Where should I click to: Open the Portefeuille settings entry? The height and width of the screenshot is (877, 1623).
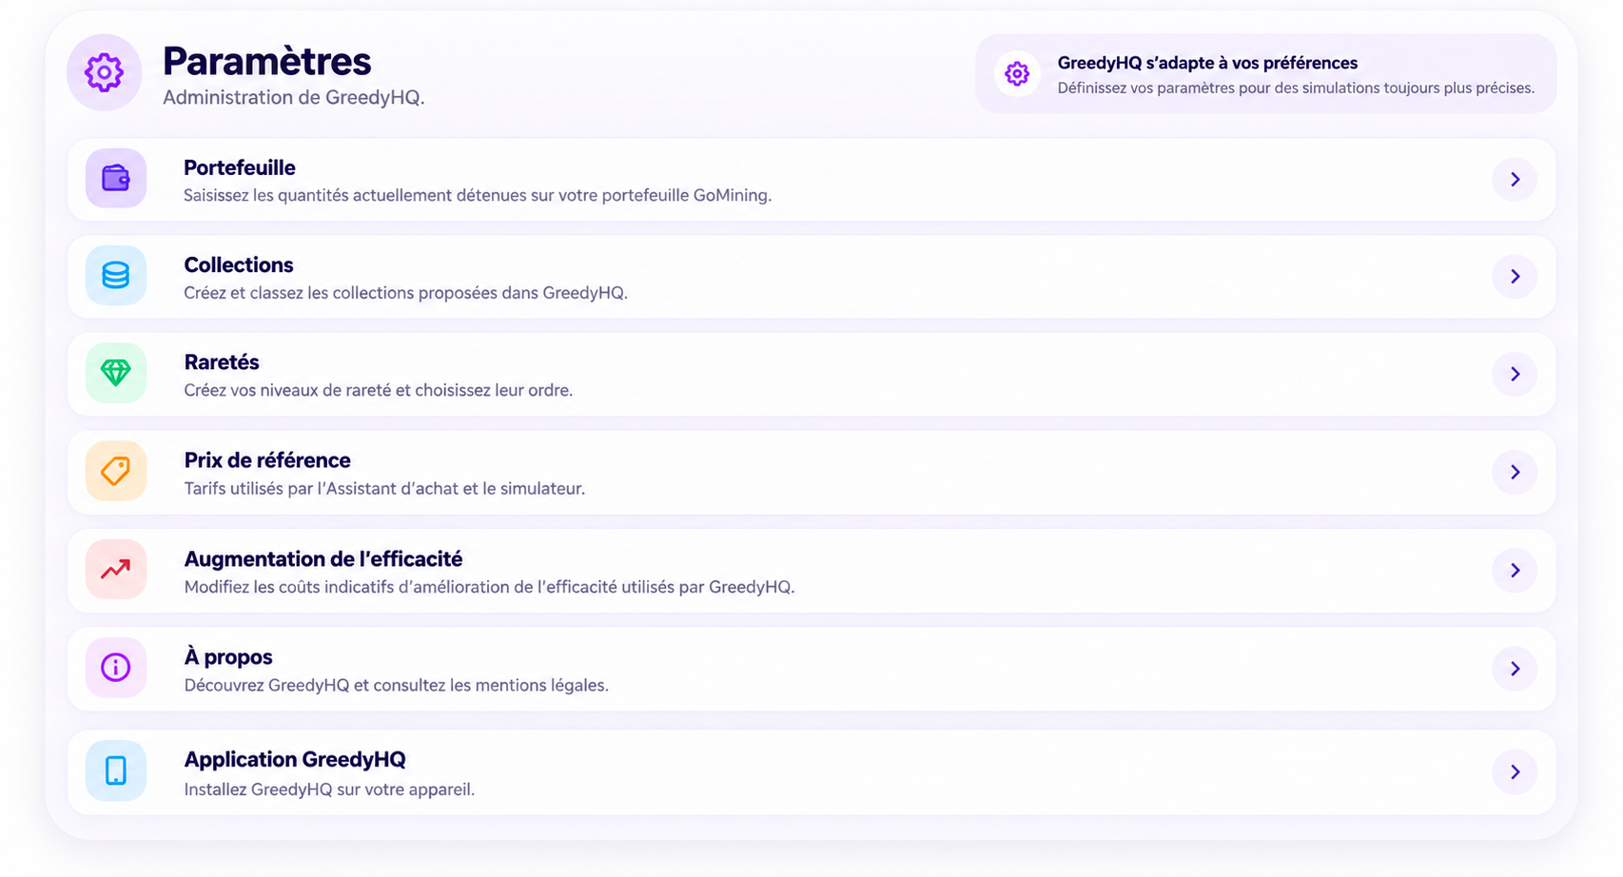tap(811, 180)
